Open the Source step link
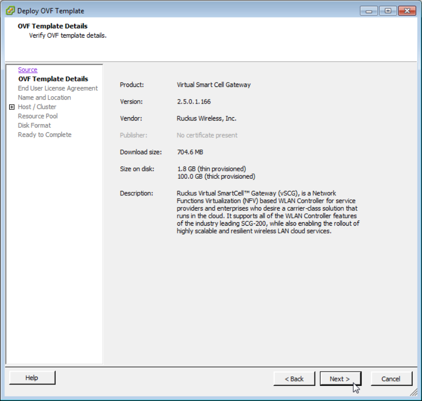 pos(28,69)
